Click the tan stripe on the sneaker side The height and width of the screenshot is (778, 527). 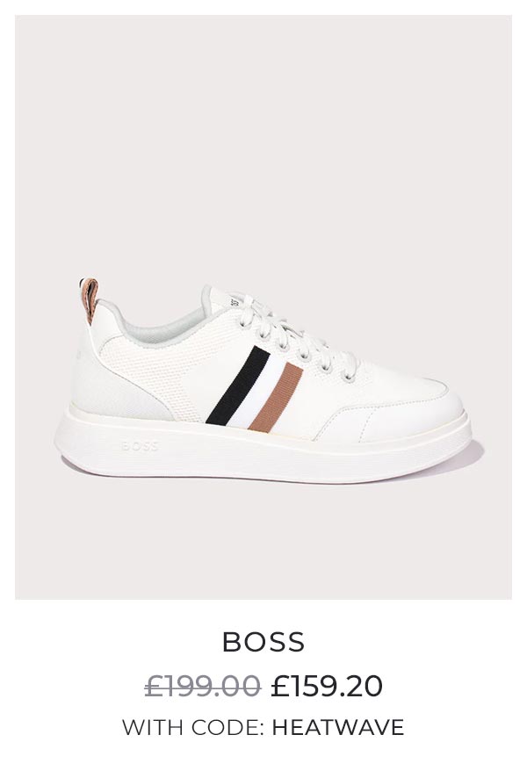click(276, 397)
